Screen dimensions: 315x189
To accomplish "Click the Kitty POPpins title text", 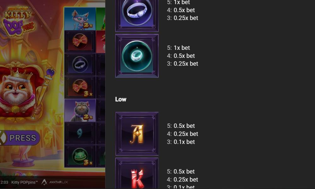I will 25,182.
